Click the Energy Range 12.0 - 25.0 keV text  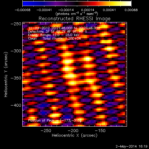(54, 35)
